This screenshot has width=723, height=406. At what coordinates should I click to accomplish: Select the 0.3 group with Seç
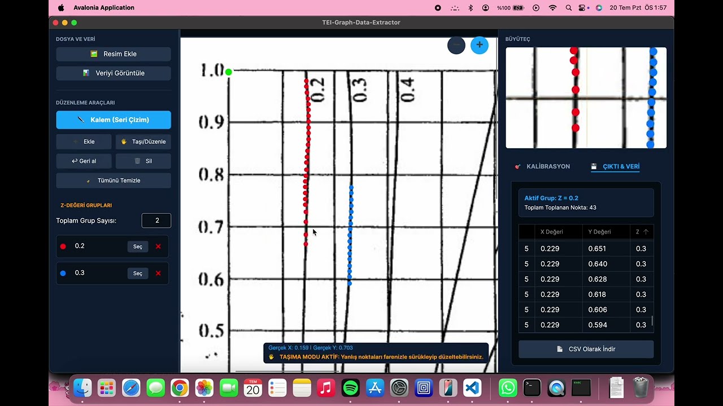tap(138, 273)
